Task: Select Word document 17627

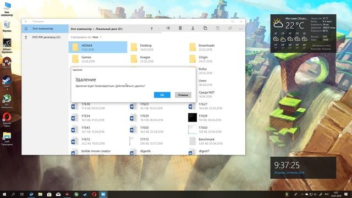Action: (215, 106)
